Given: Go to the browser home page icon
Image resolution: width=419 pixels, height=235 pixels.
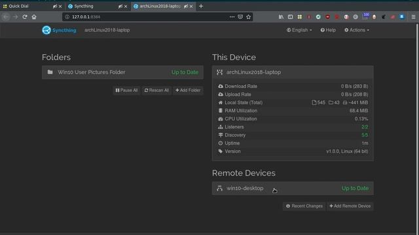Looking at the screenshot, I should 34,17.
